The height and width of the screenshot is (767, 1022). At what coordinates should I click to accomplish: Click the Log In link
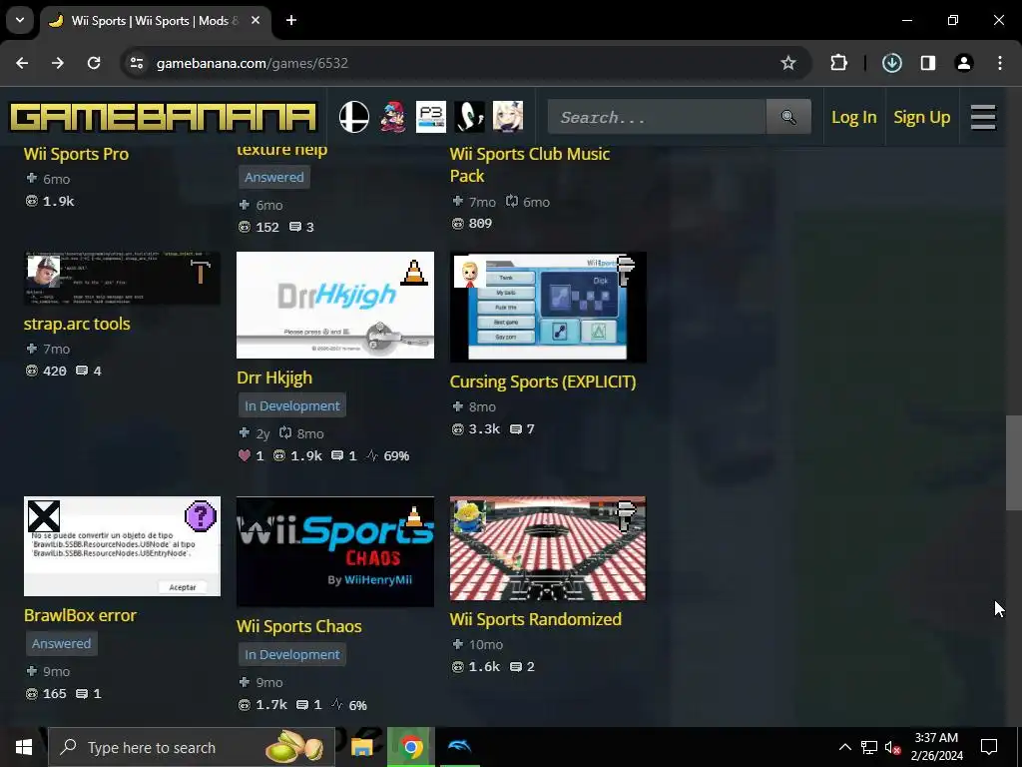(854, 118)
